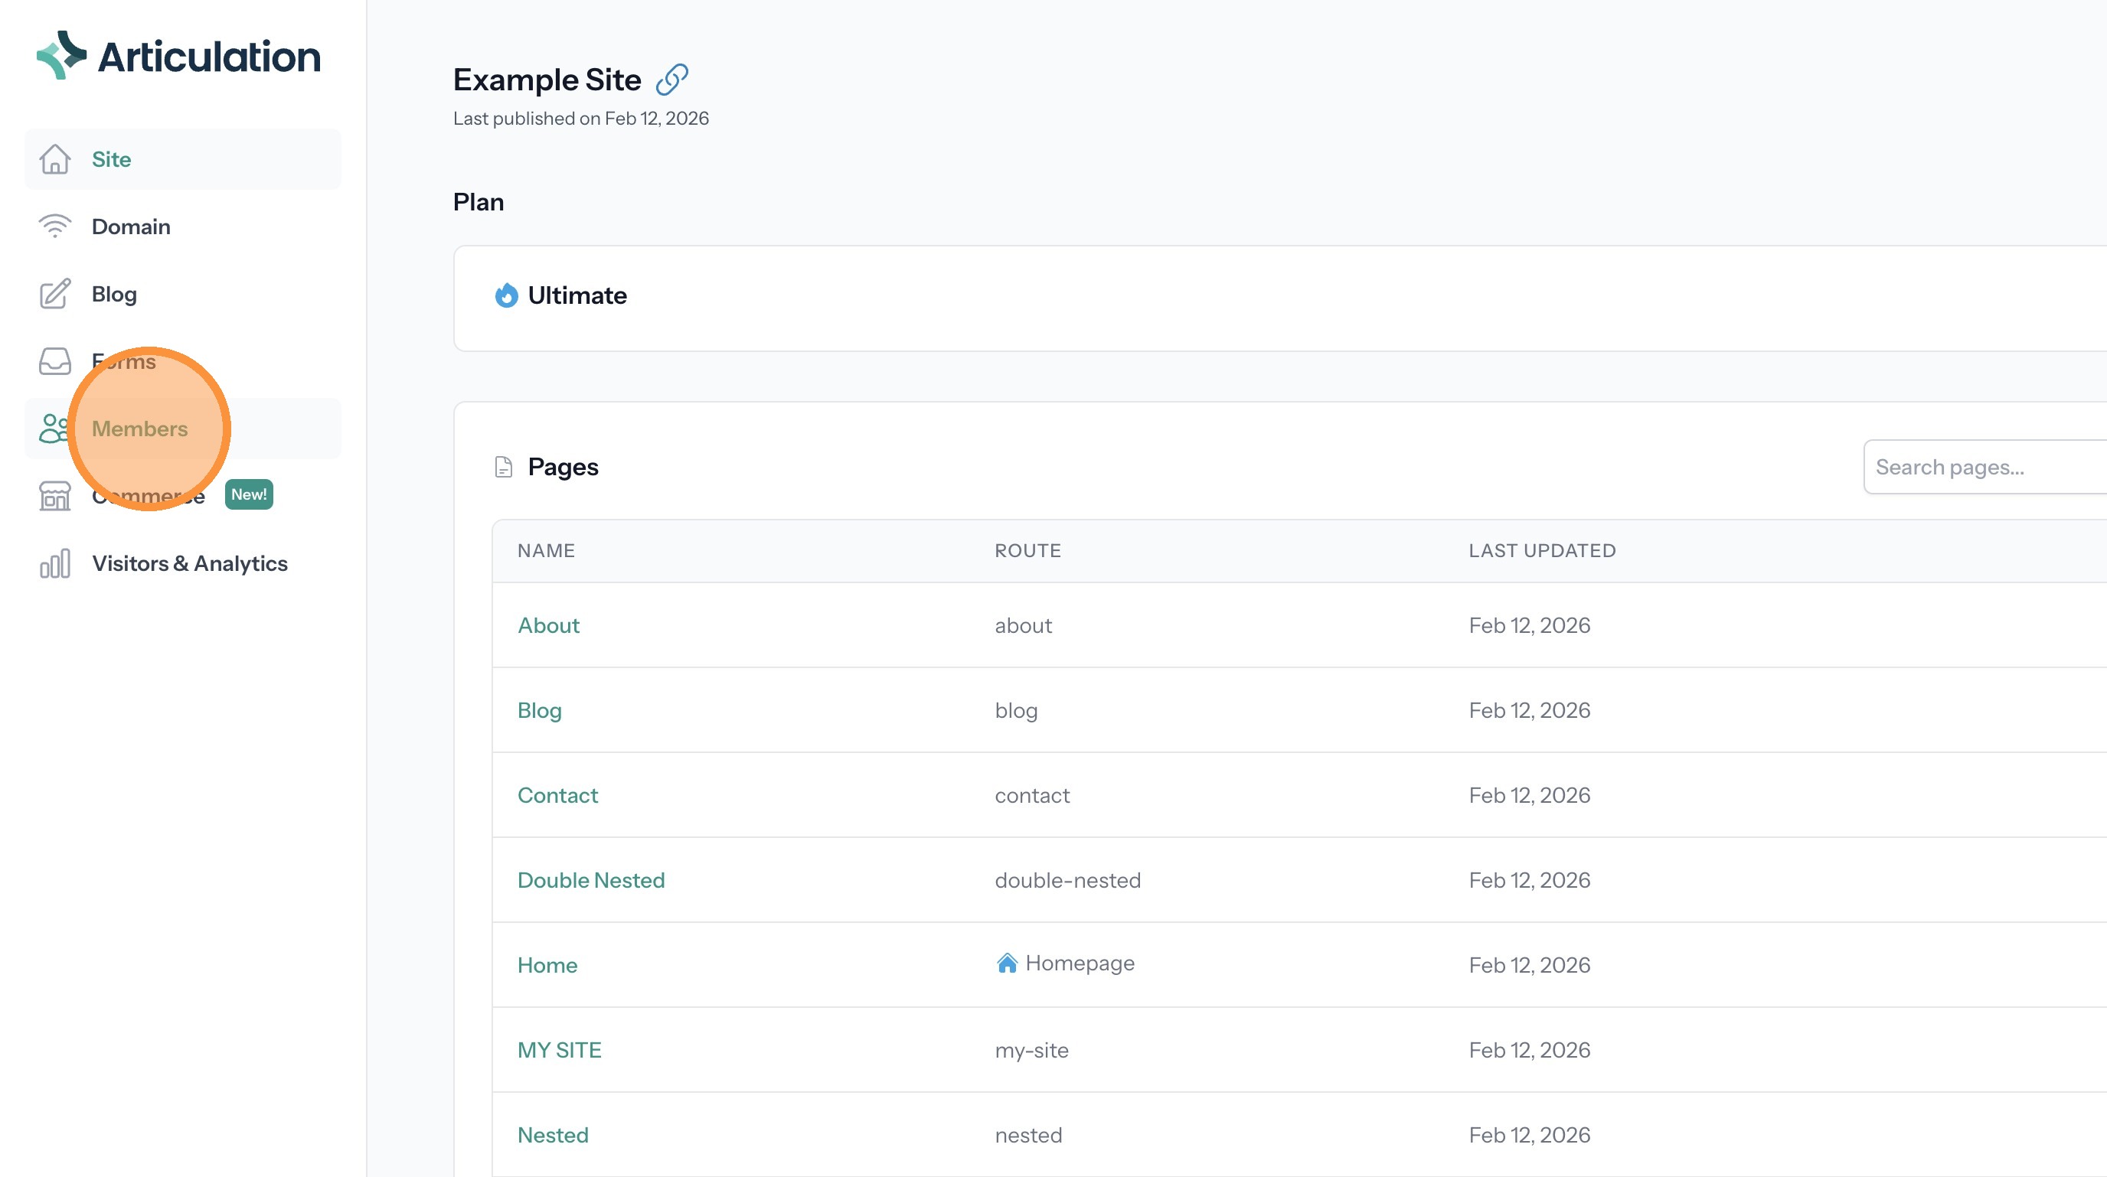Click the Visitors & Analytics bar chart icon
The width and height of the screenshot is (2107, 1177).
[x=55, y=563]
